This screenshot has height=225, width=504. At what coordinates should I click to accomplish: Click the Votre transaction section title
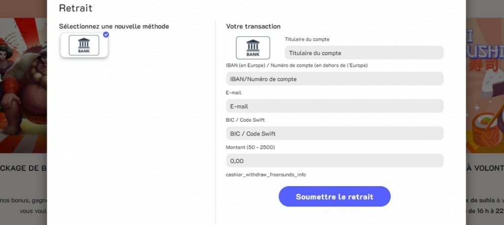click(x=253, y=26)
